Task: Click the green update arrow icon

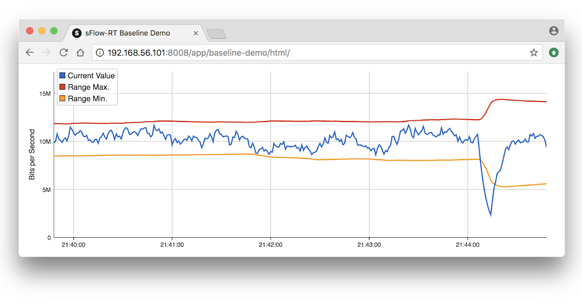Action: point(553,52)
